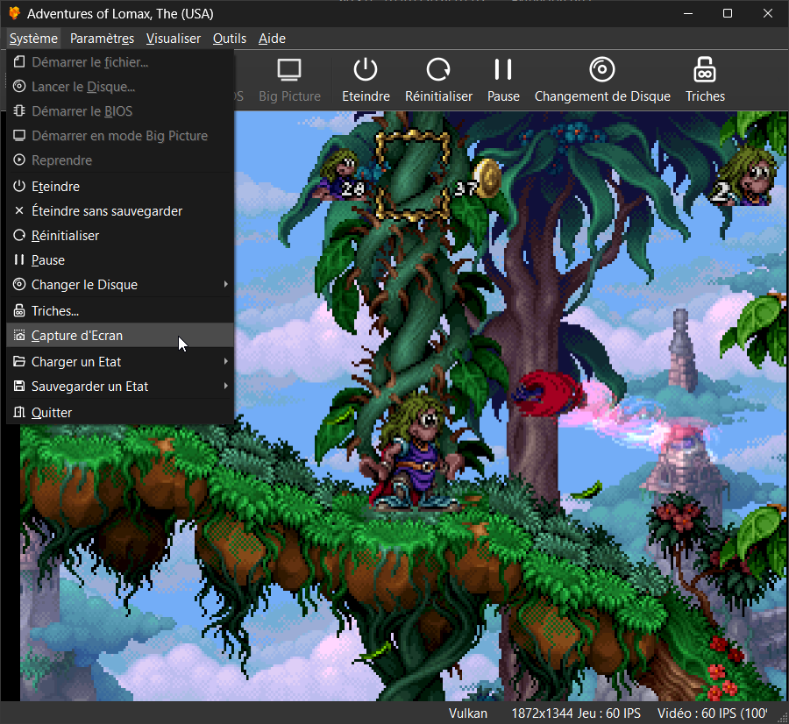Image resolution: width=789 pixels, height=724 pixels.
Task: Click the padlock icon beside Triches... in the menu
Action: [x=19, y=310]
